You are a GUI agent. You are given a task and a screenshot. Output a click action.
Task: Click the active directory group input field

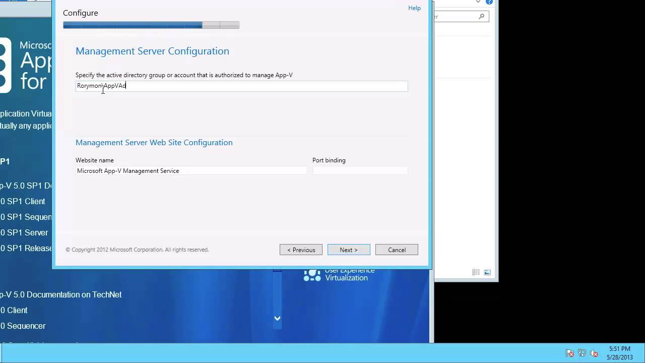(x=241, y=86)
